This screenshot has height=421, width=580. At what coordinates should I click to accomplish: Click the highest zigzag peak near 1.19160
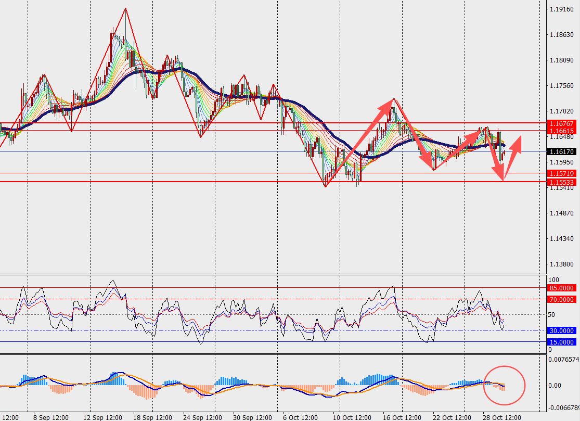(125, 9)
